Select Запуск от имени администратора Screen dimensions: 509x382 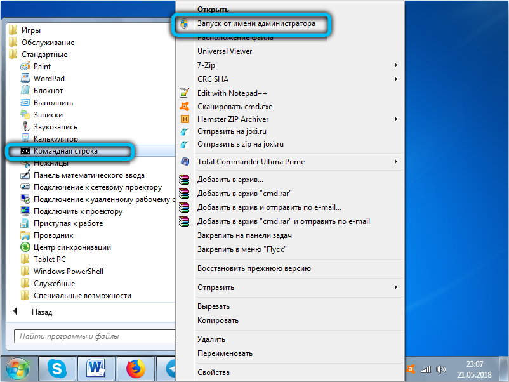point(256,23)
